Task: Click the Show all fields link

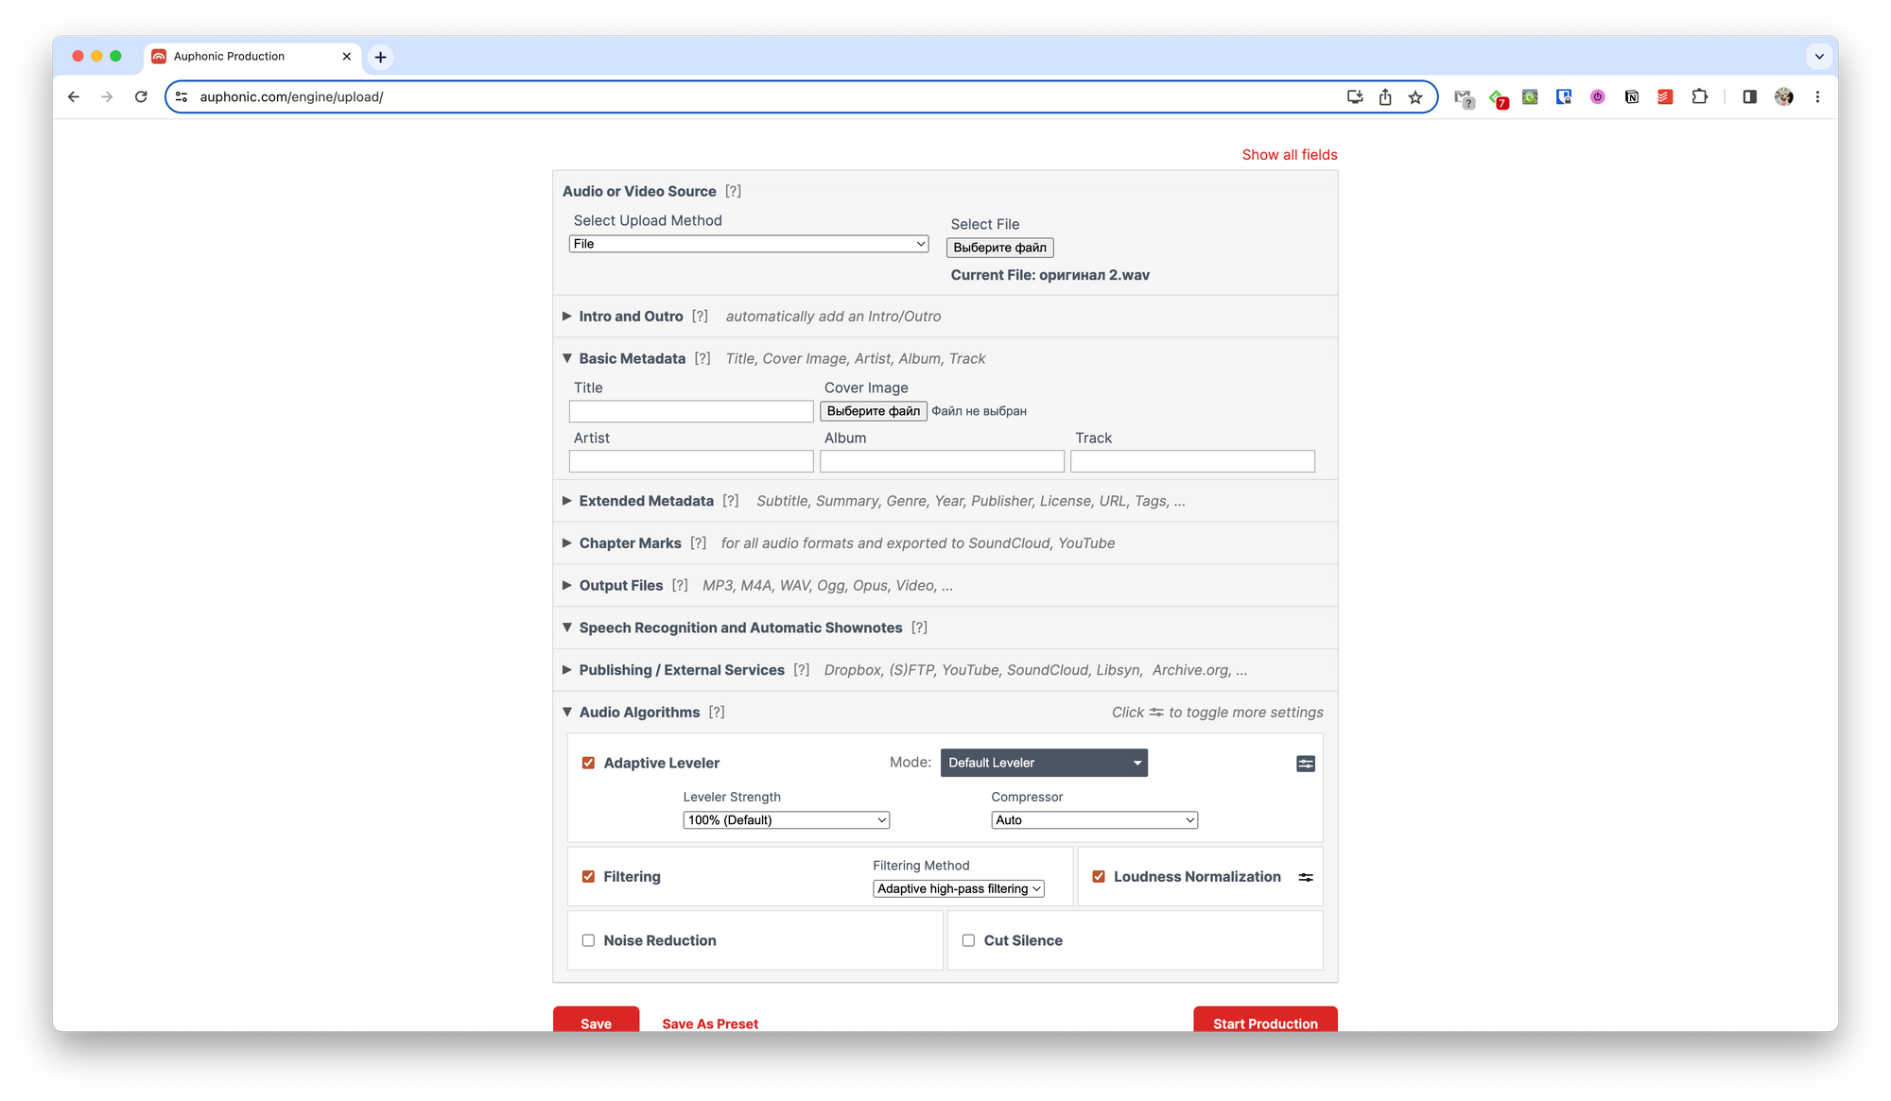Action: (x=1289, y=155)
